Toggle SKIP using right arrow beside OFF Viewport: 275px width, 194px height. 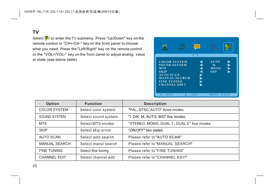point(229,72)
